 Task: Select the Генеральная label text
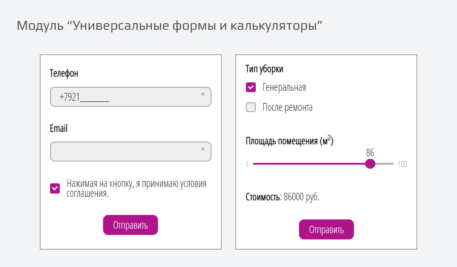[x=284, y=87]
